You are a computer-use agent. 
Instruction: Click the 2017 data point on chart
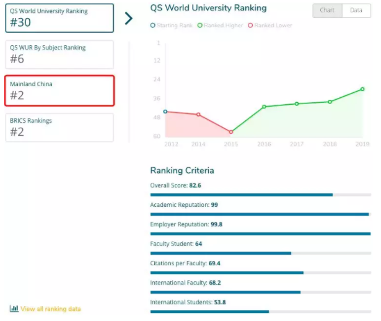point(297,103)
